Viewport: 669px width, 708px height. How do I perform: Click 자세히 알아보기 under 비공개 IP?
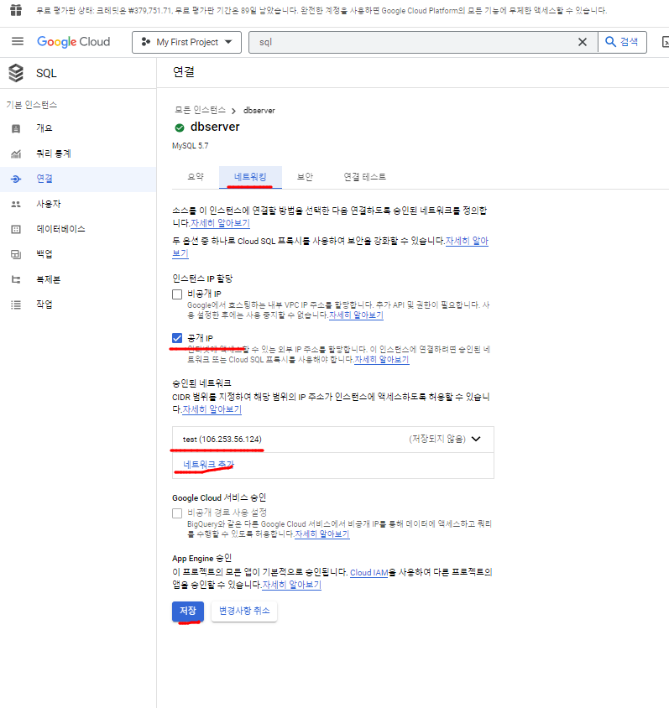[356, 315]
